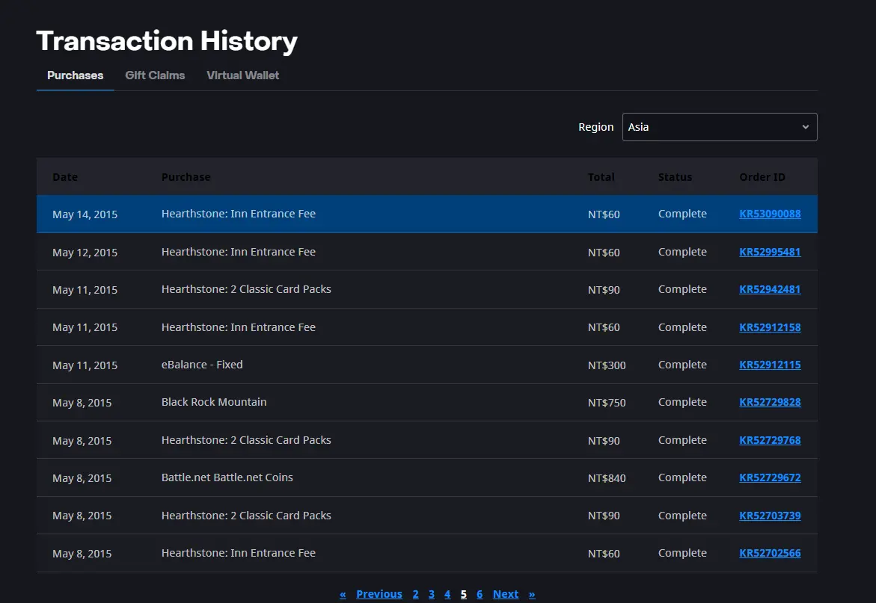This screenshot has width=876, height=603.
Task: Select the Black Rock Mountain purchase
Action: (x=214, y=402)
